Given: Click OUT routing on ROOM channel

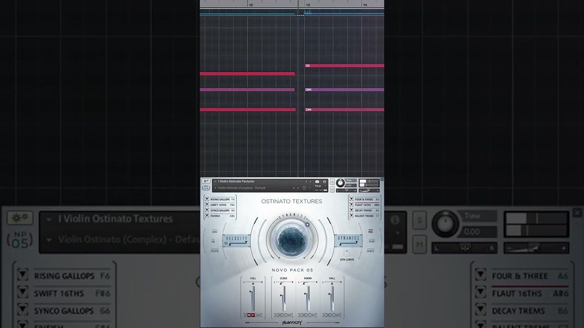Looking at the screenshot, I should pos(313,315).
